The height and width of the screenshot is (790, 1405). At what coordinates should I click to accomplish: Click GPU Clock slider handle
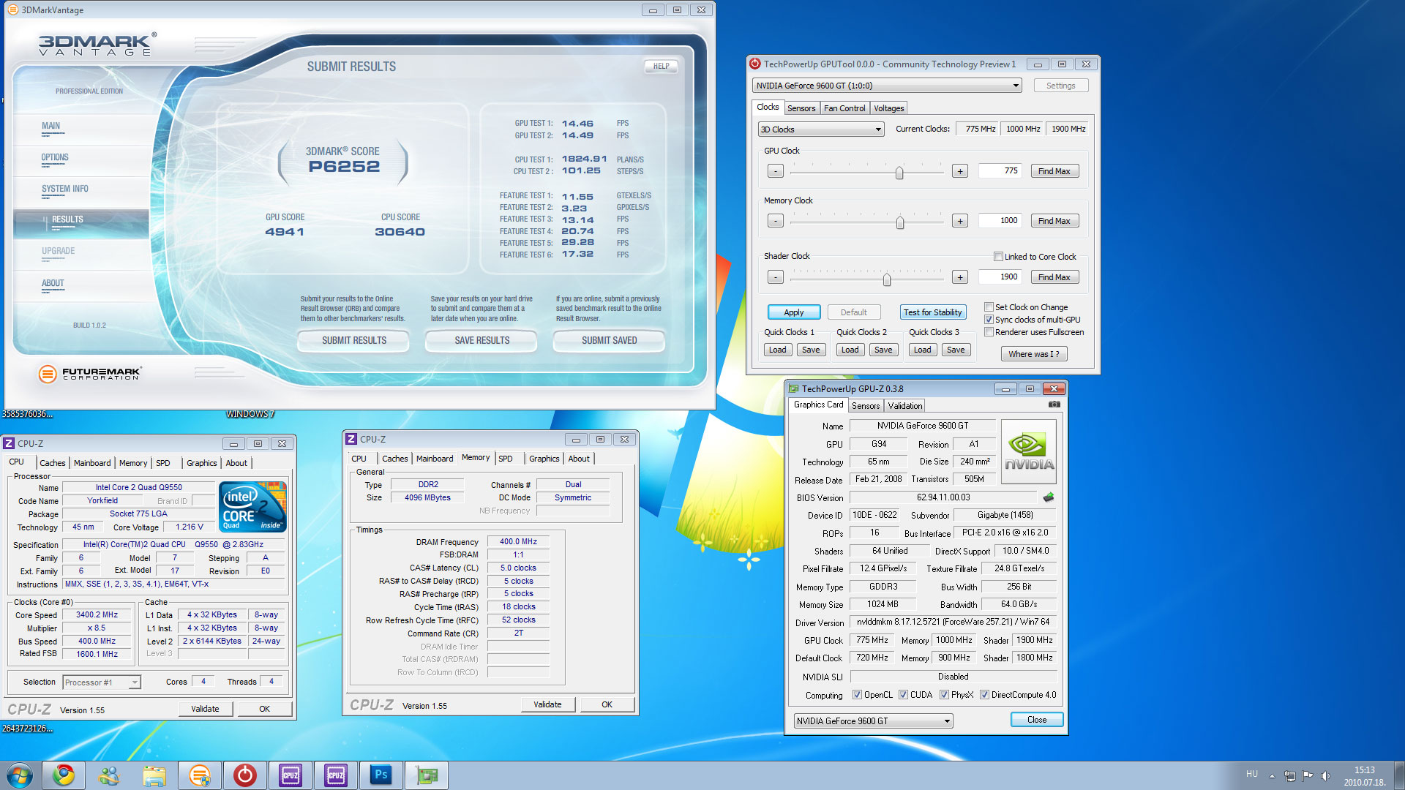(899, 173)
